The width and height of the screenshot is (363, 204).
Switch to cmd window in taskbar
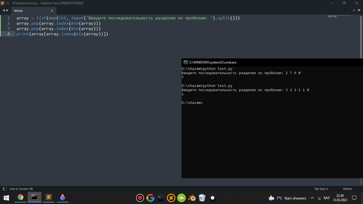pyautogui.click(x=34, y=197)
